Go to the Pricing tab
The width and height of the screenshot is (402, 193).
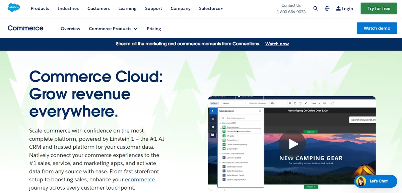pos(154,29)
